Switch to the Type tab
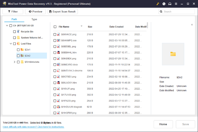 click(34, 19)
